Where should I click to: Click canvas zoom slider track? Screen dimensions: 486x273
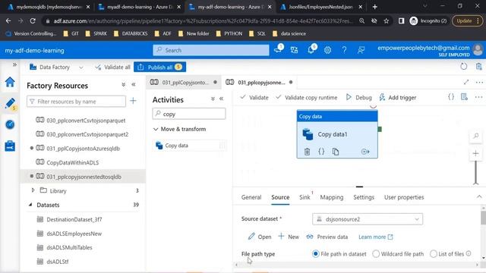coord(476,172)
